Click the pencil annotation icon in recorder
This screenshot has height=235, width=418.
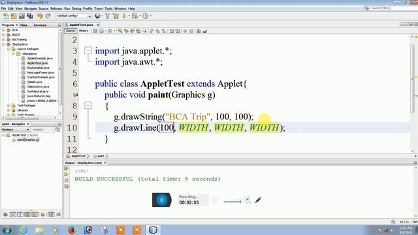click(258, 200)
